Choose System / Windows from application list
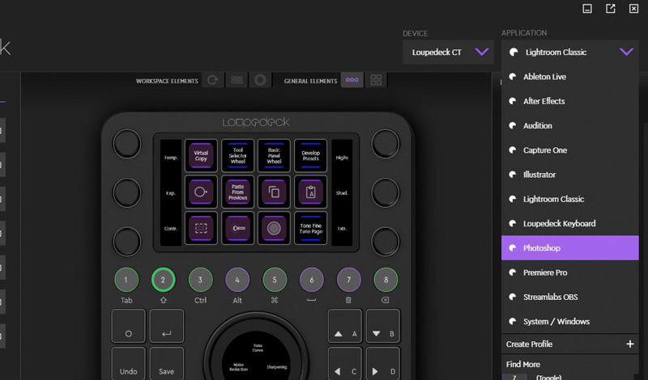 click(570, 322)
